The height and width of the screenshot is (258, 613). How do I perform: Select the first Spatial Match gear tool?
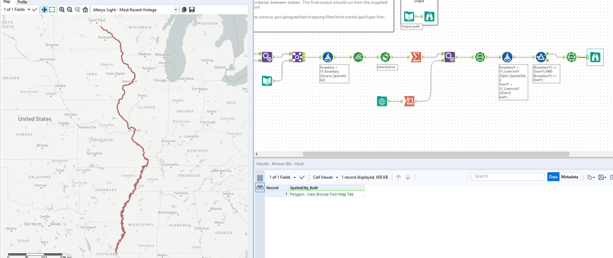pos(267,57)
